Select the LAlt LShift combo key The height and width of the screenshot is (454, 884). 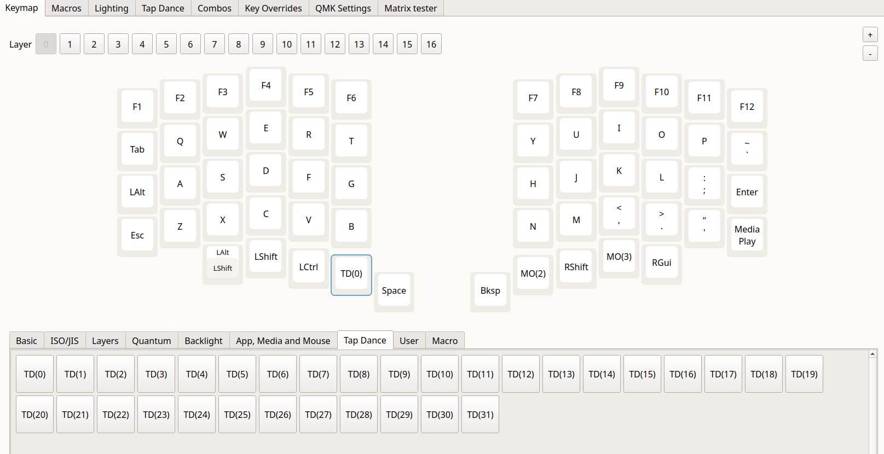pyautogui.click(x=223, y=260)
